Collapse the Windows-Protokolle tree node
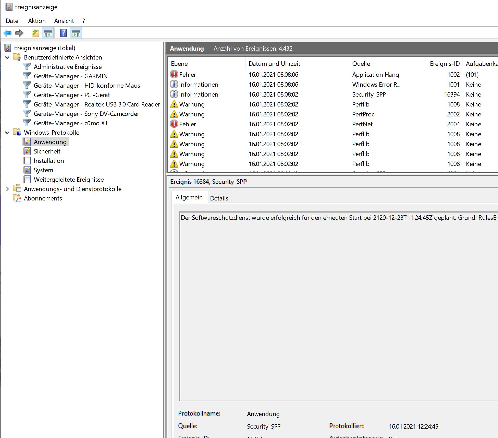 point(7,133)
